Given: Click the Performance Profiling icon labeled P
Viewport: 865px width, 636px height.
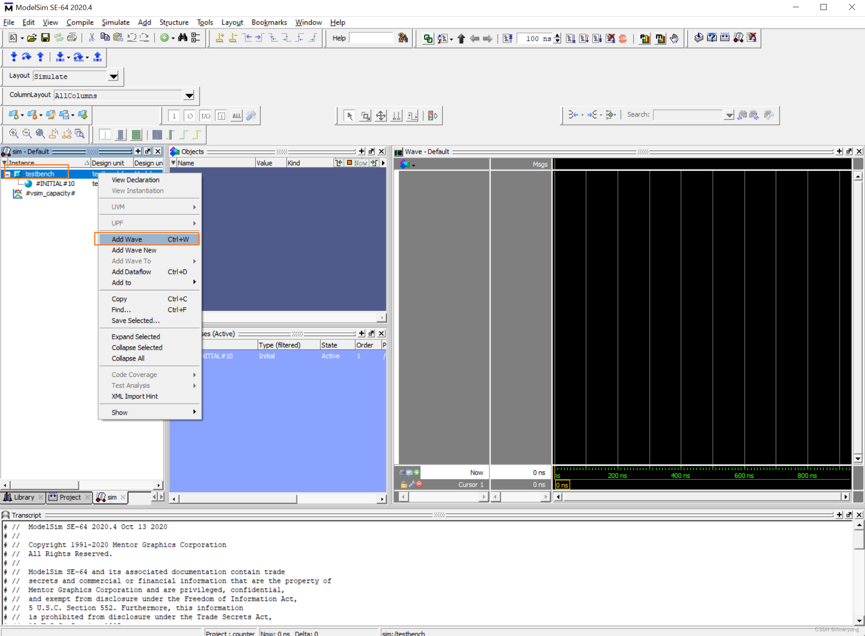Looking at the screenshot, I should pos(645,38).
